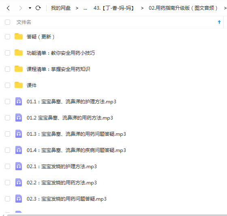Click the headphone icon for 02.1 mp3

[19, 166]
